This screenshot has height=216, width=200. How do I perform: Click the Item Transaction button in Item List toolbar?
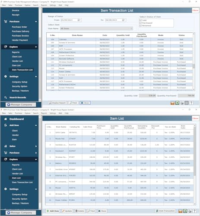pyautogui.click(x=165, y=211)
